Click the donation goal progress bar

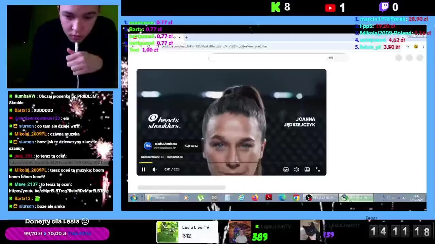point(57,233)
